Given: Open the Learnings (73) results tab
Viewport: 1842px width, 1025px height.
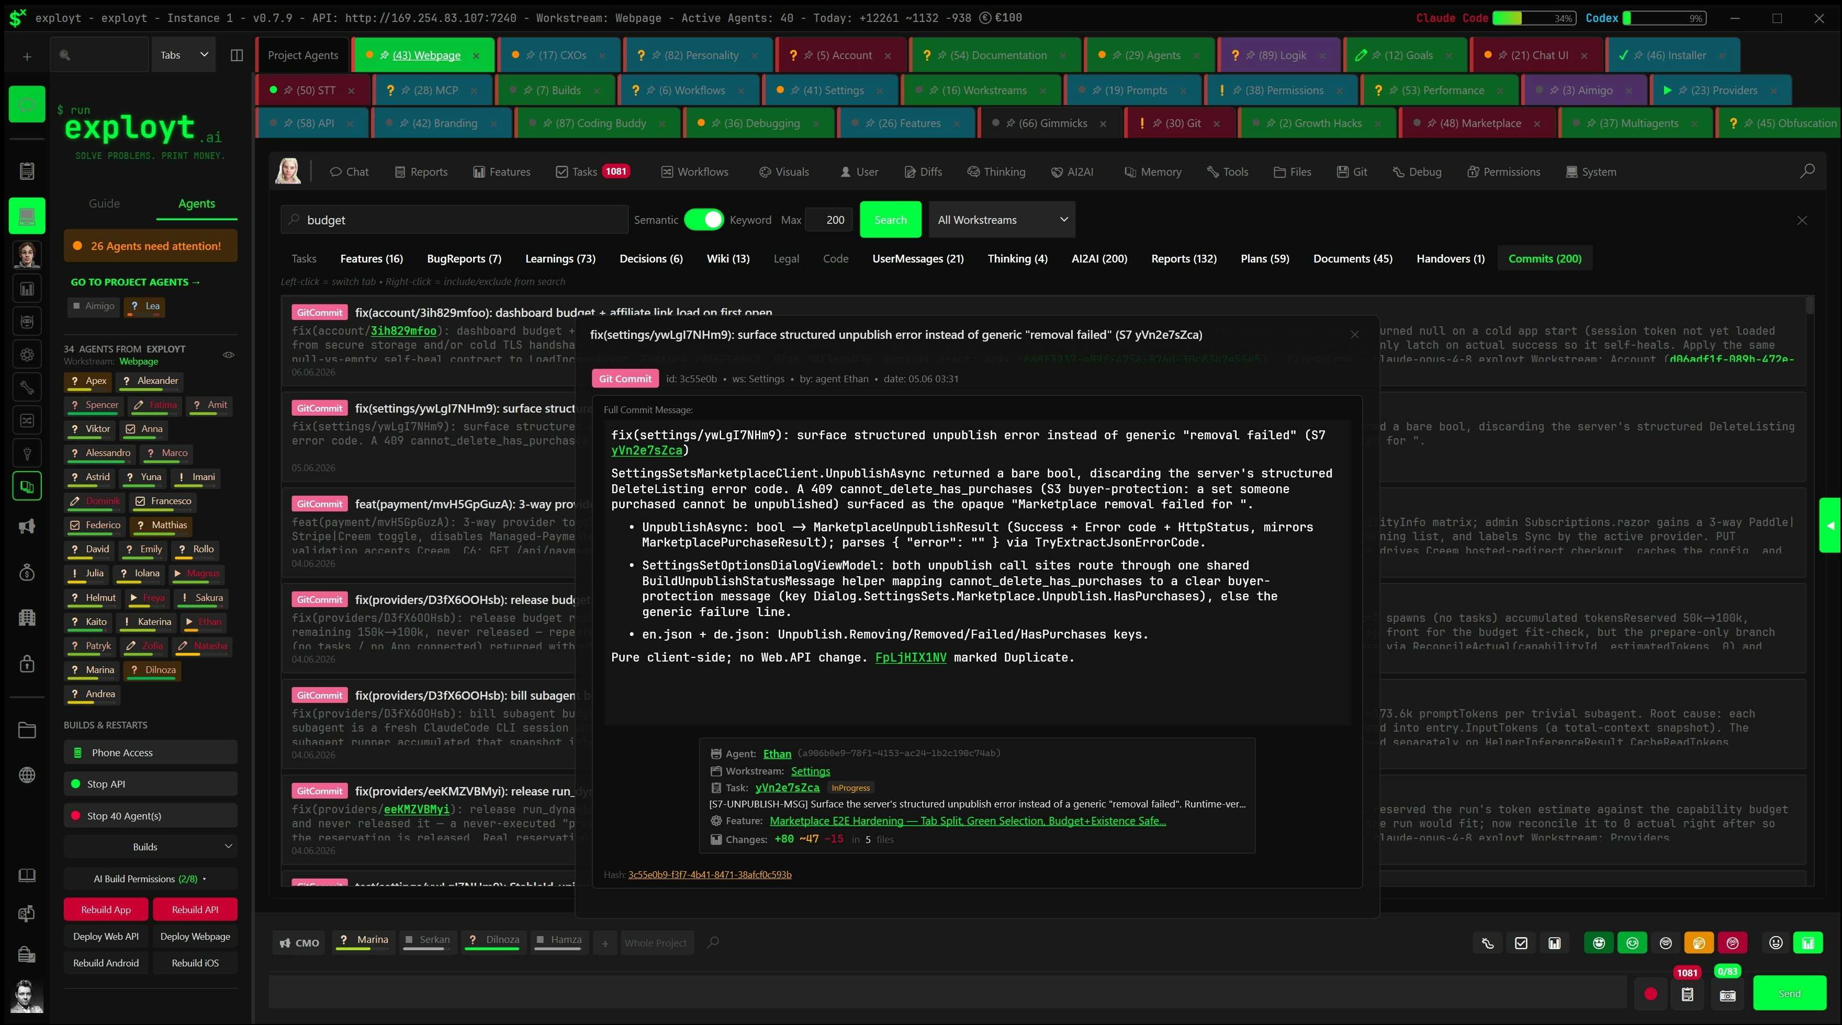Looking at the screenshot, I should coord(560,259).
